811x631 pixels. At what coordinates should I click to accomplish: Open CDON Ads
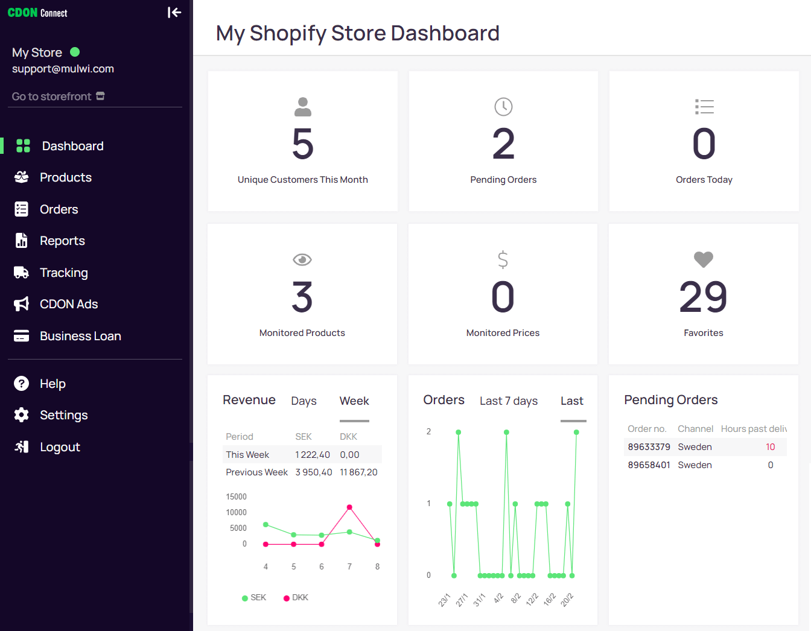(x=69, y=304)
